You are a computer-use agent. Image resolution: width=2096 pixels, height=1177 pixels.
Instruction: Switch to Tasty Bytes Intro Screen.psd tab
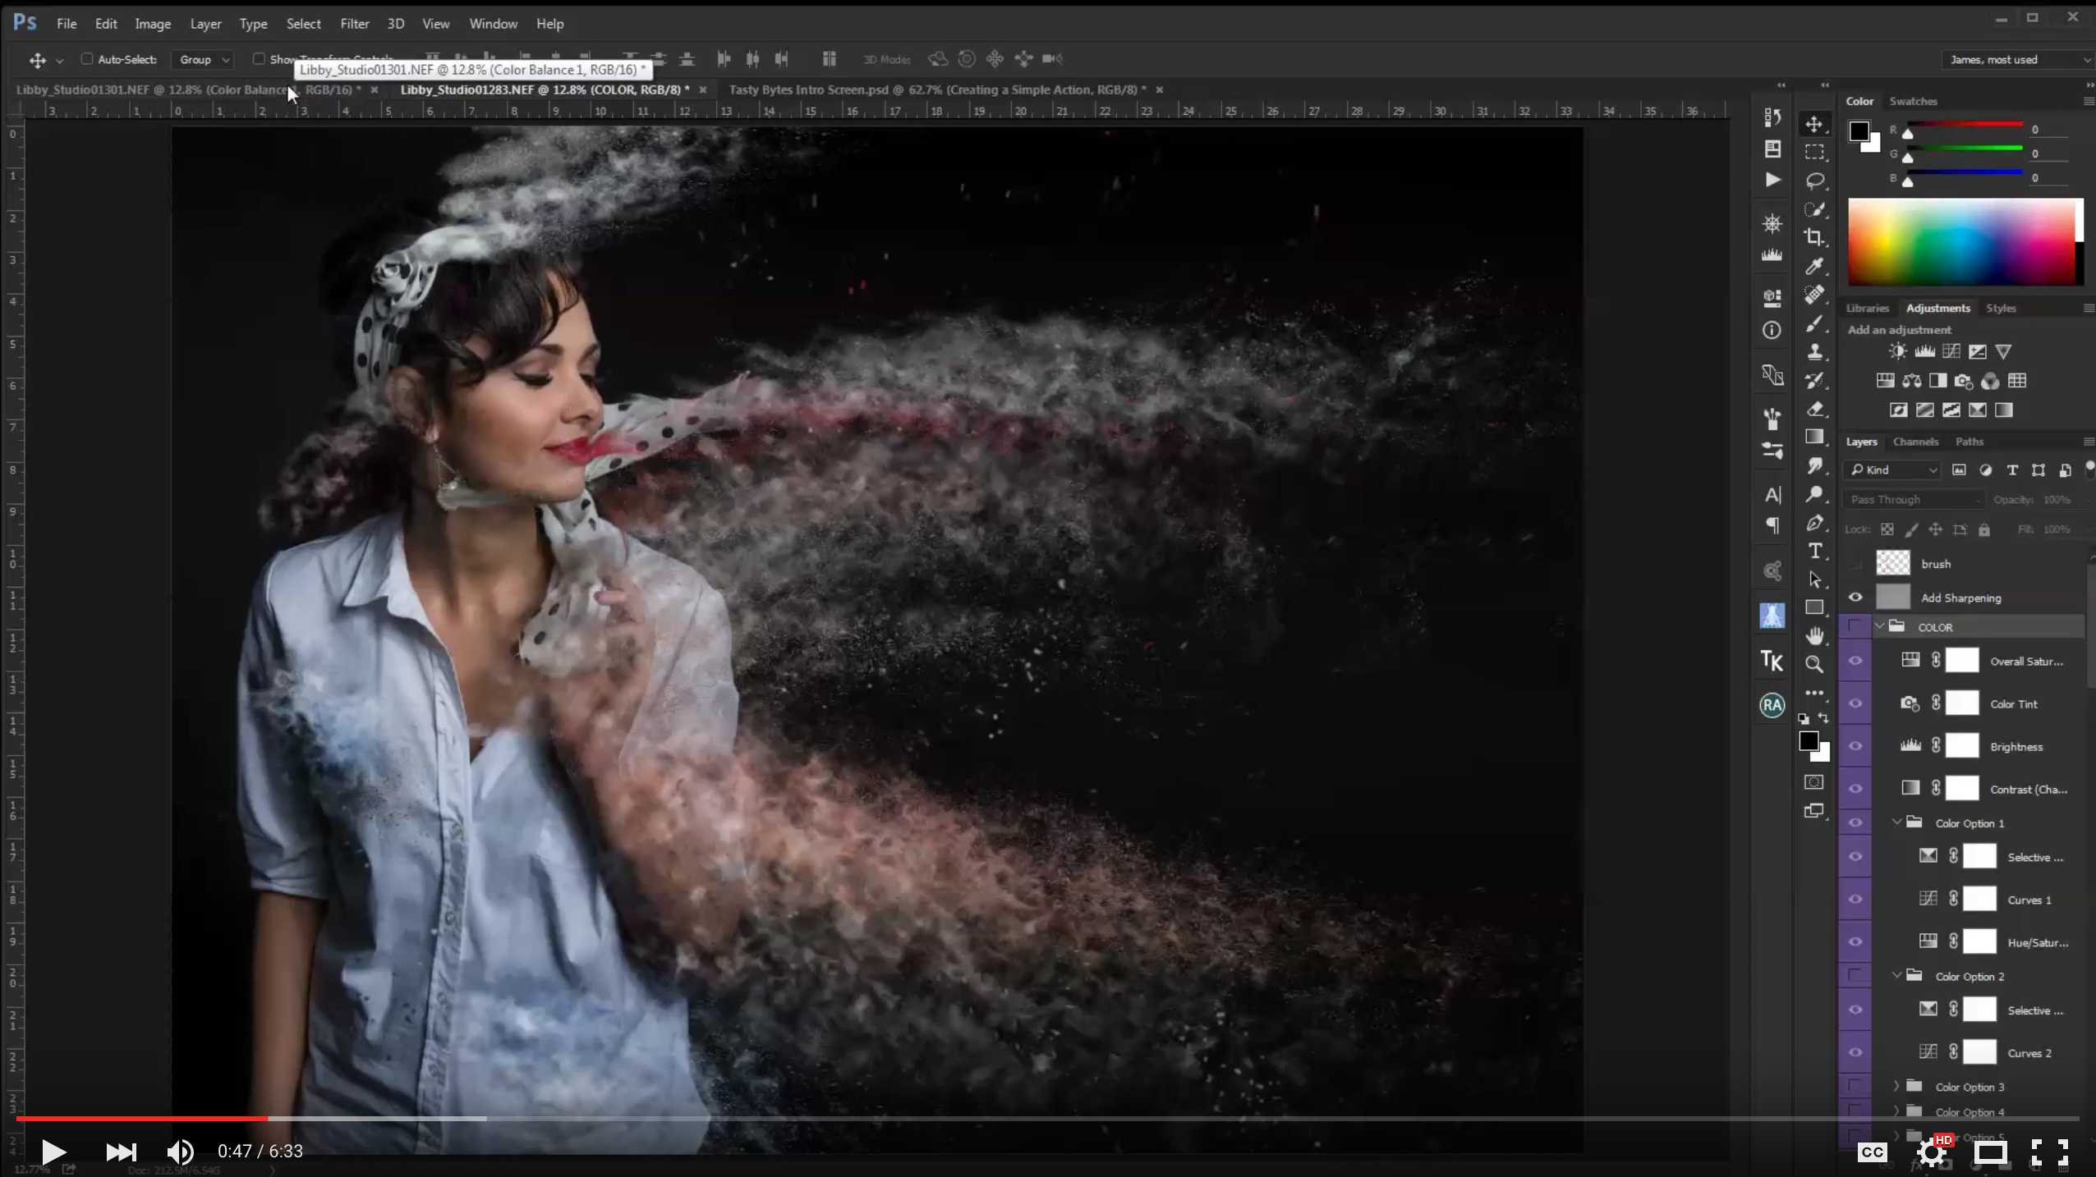[x=937, y=89]
